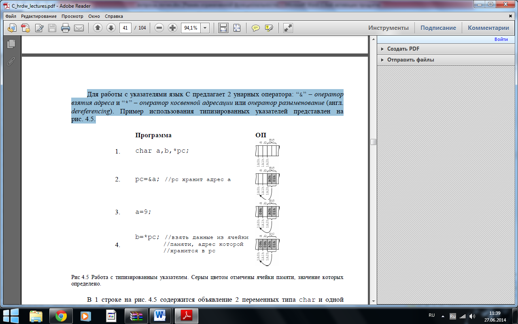Image resolution: width=518 pixels, height=324 pixels.
Task: Click the "Рис 4.5" figure caption
Action: click(207, 281)
